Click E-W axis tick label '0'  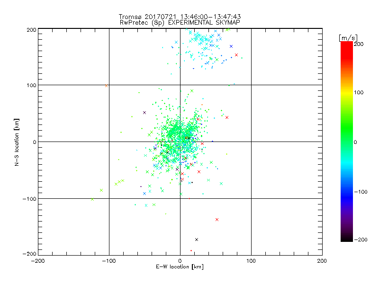180,261
